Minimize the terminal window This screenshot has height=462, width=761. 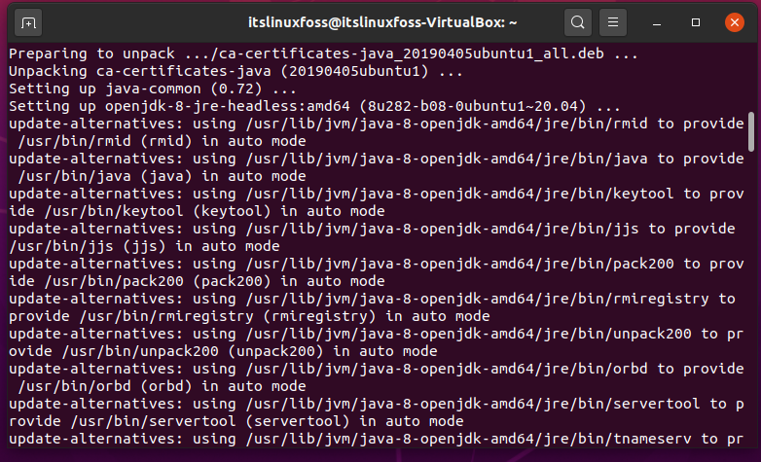coord(657,22)
